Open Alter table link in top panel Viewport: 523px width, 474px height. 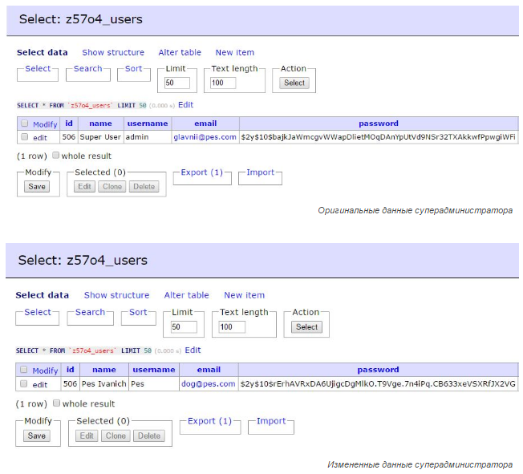tap(180, 52)
